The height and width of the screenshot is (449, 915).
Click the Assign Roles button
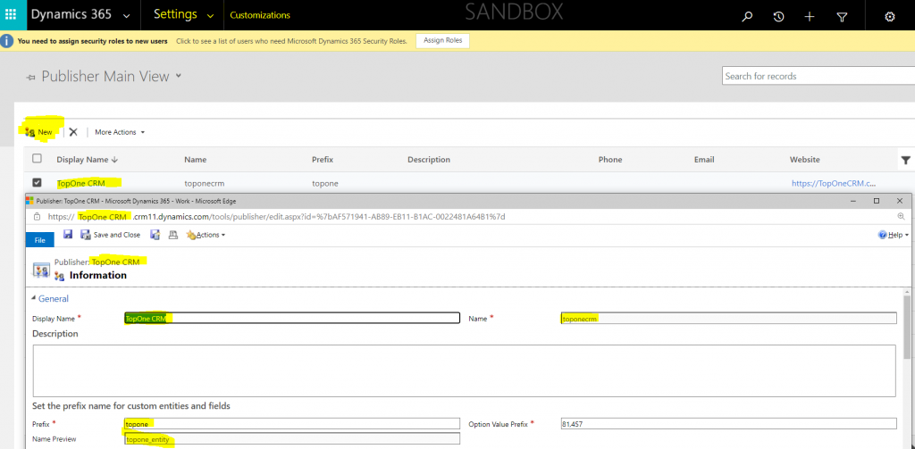[x=442, y=40]
